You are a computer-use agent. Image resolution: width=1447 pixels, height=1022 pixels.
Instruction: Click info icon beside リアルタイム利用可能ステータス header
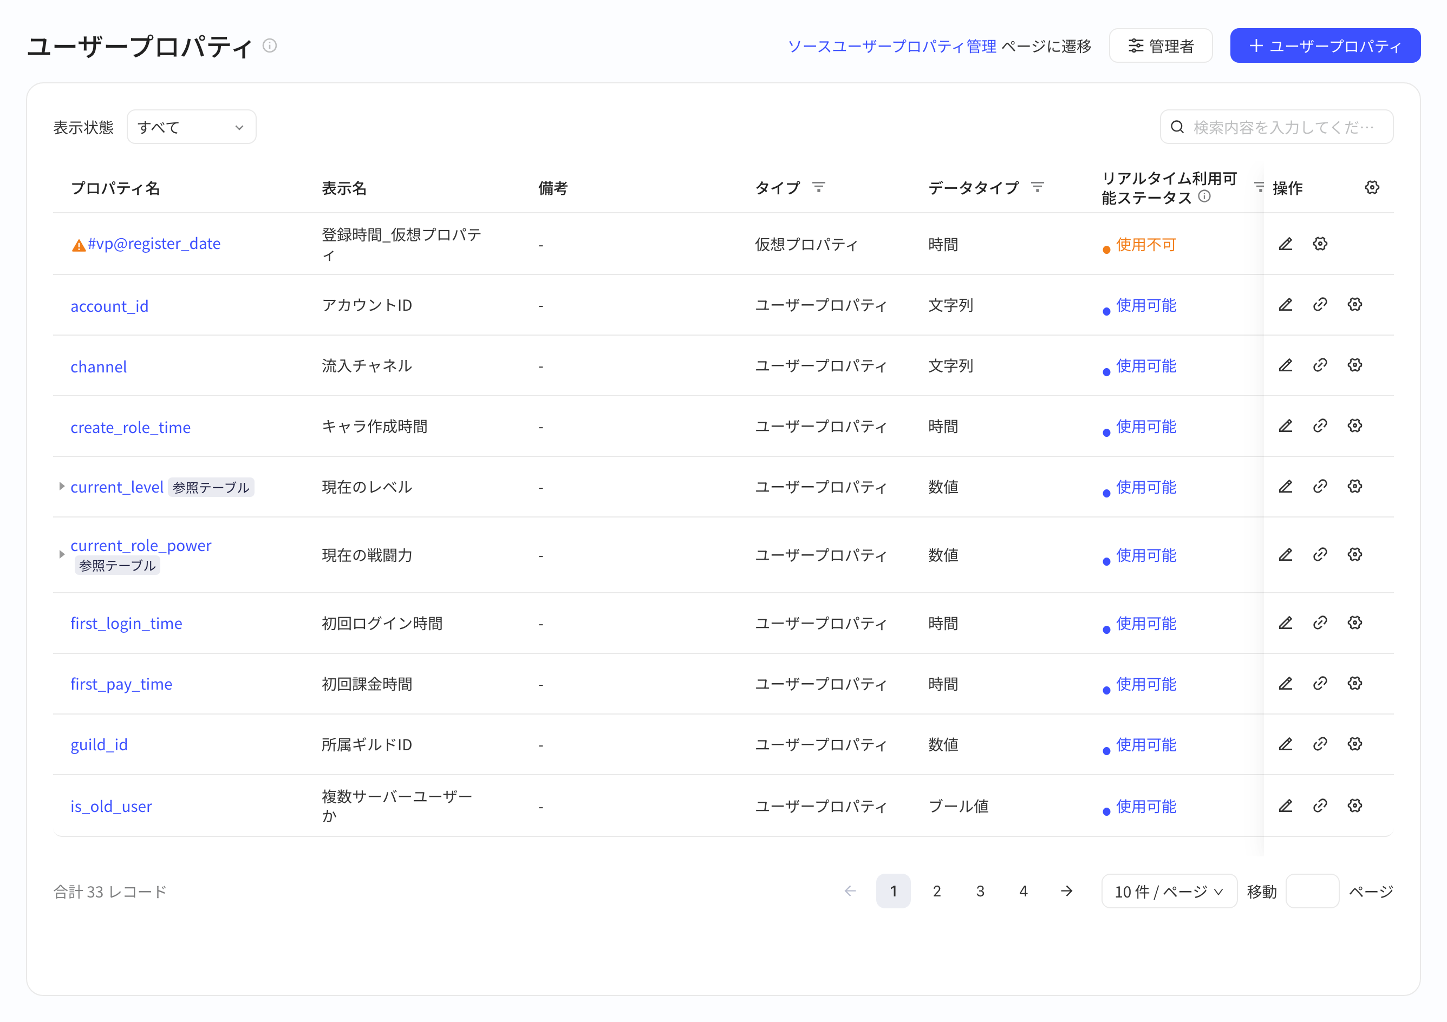pyautogui.click(x=1204, y=196)
